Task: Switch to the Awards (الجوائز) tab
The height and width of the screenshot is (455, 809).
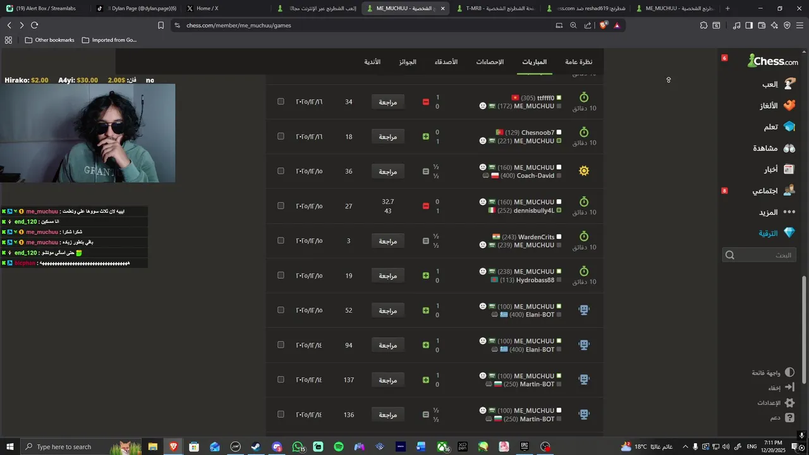Action: tap(408, 62)
